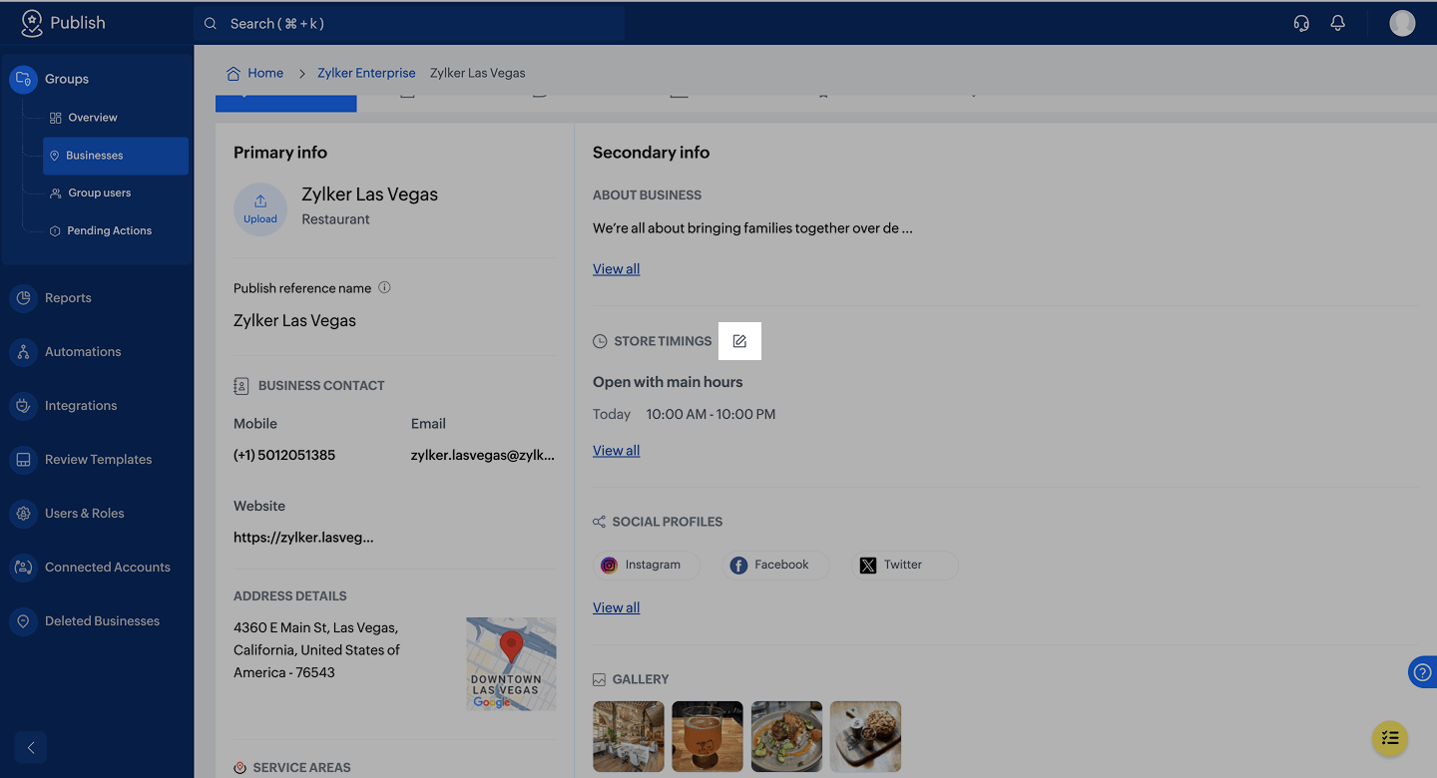Click the 'Open with main hours' status
This screenshot has width=1437, height=778.
pos(668,382)
